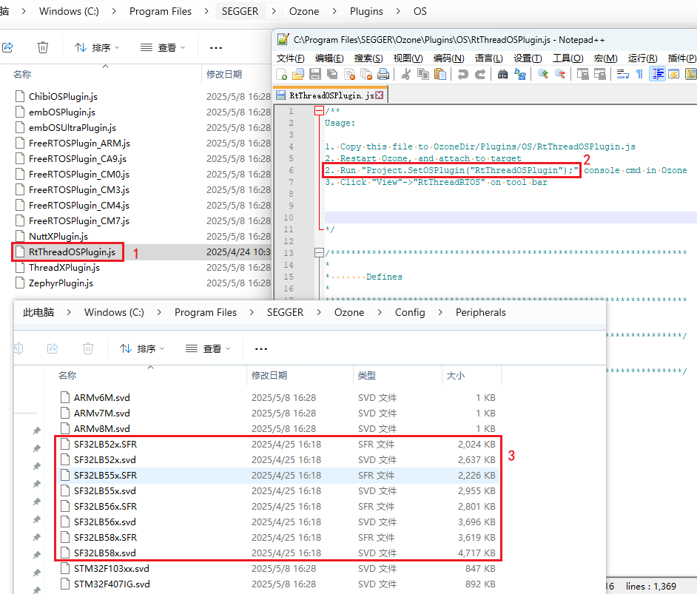Click the Undo arrow icon
This screenshot has width=697, height=594.
pyautogui.click(x=462, y=74)
